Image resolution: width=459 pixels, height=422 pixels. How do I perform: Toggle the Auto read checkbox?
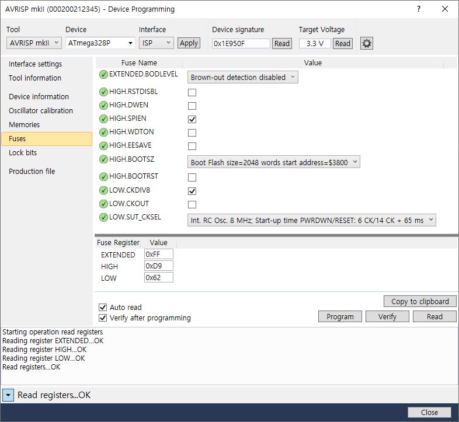pyautogui.click(x=103, y=307)
